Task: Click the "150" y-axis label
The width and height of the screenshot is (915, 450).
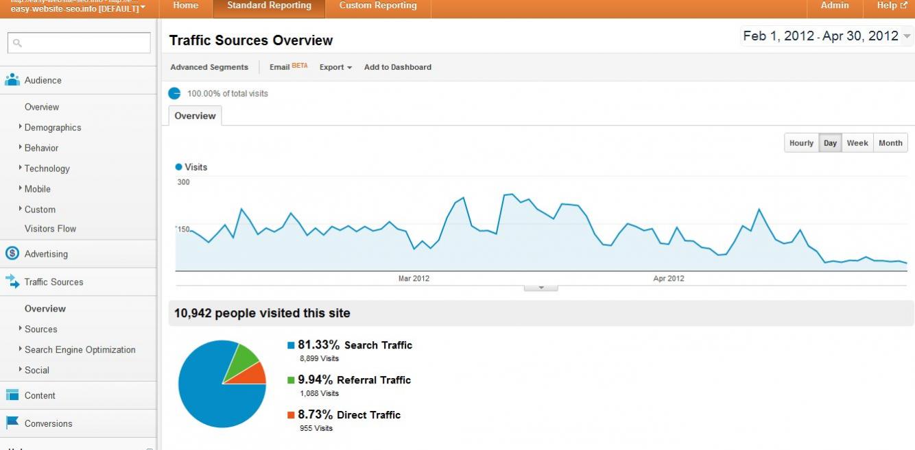Action: (x=183, y=229)
